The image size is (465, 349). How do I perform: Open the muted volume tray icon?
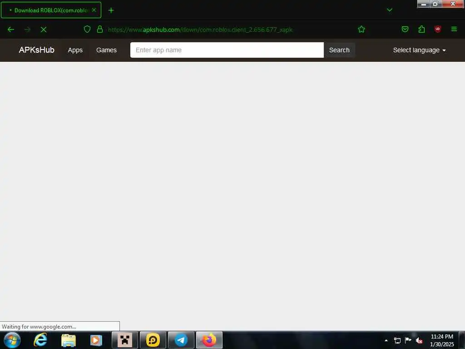click(x=419, y=340)
